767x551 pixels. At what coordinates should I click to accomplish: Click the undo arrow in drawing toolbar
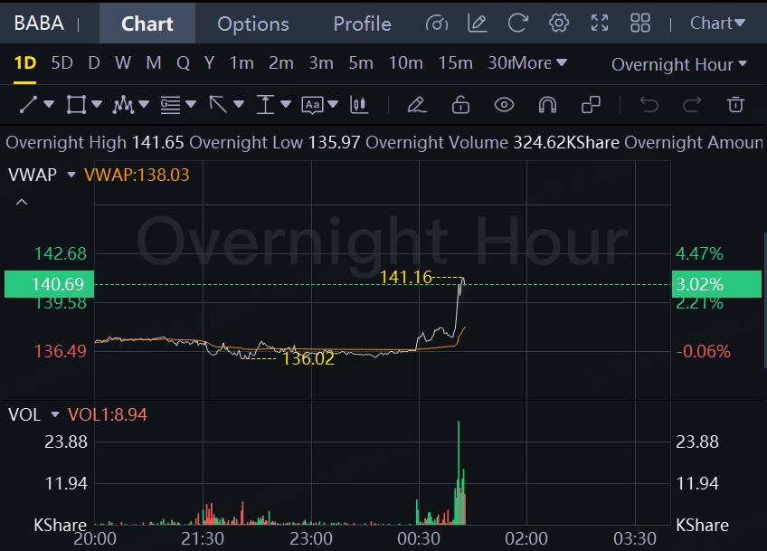[649, 105]
